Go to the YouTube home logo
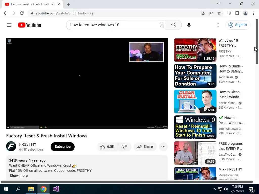 (x=30, y=25)
